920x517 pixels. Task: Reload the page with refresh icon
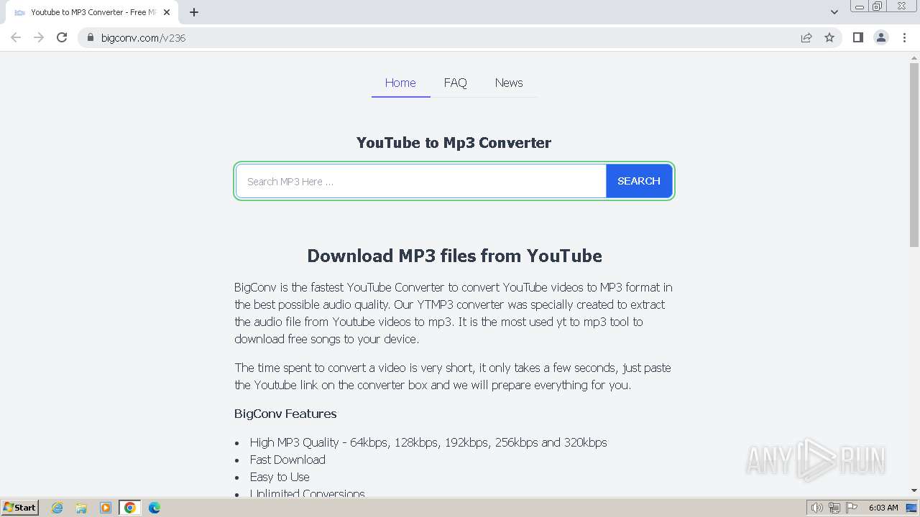pyautogui.click(x=62, y=37)
